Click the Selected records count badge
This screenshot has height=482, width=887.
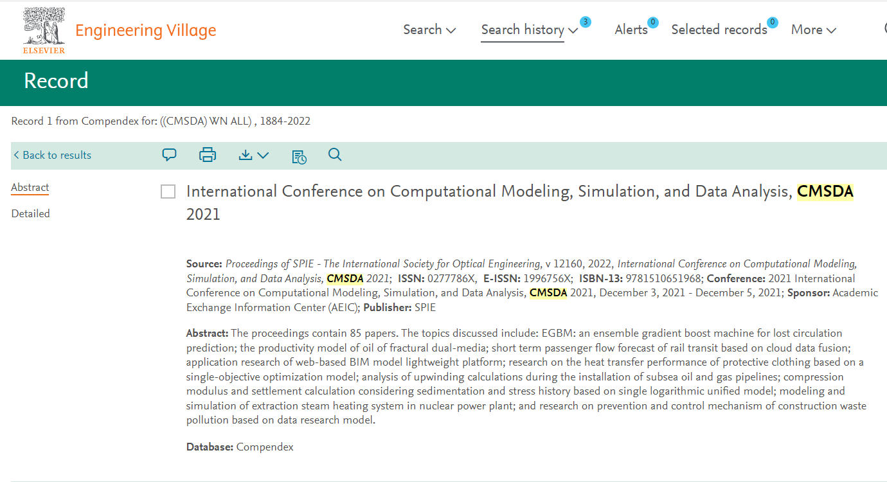pos(773,22)
